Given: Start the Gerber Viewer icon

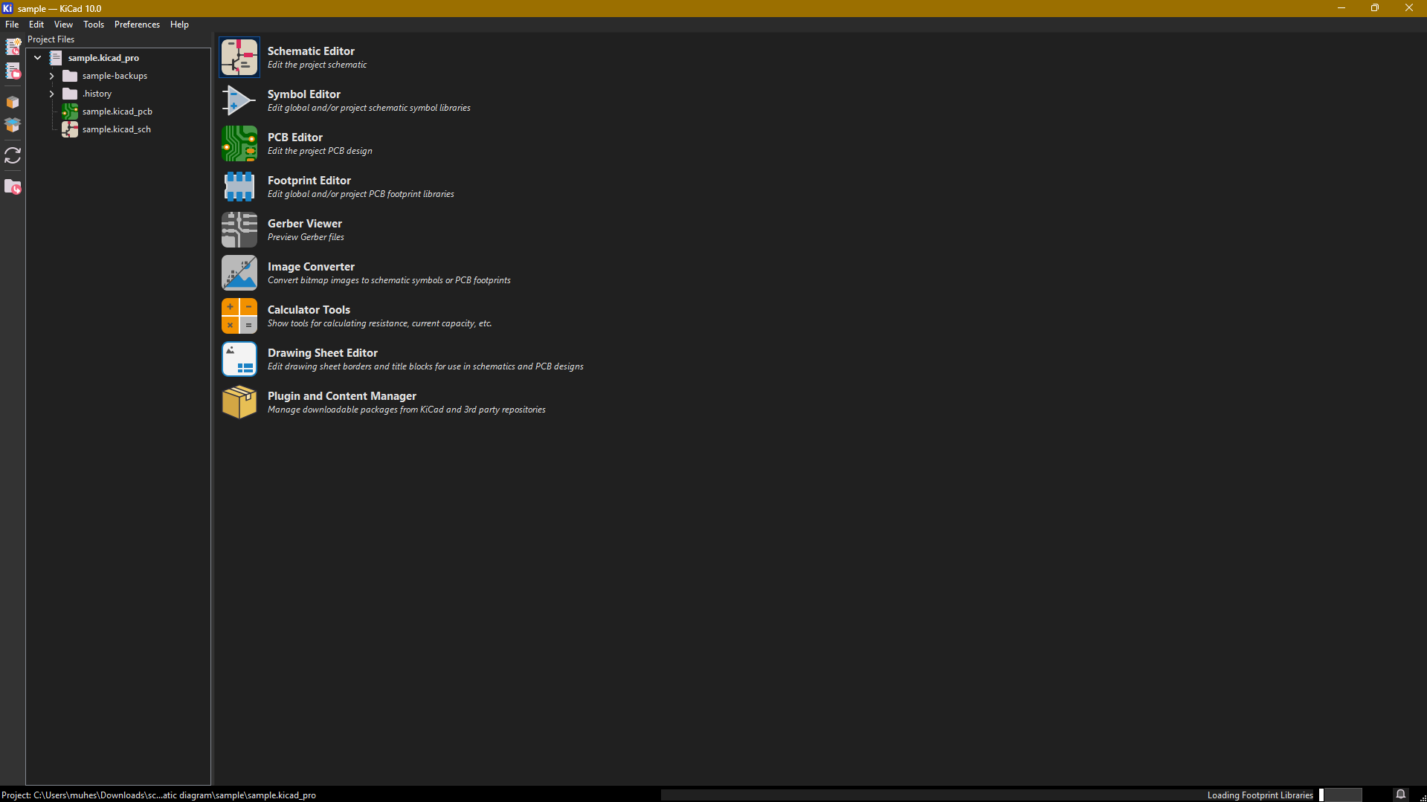Looking at the screenshot, I should [x=239, y=230].
